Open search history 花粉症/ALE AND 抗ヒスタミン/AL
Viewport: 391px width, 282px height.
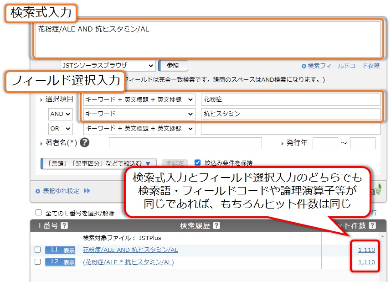tap(130, 250)
